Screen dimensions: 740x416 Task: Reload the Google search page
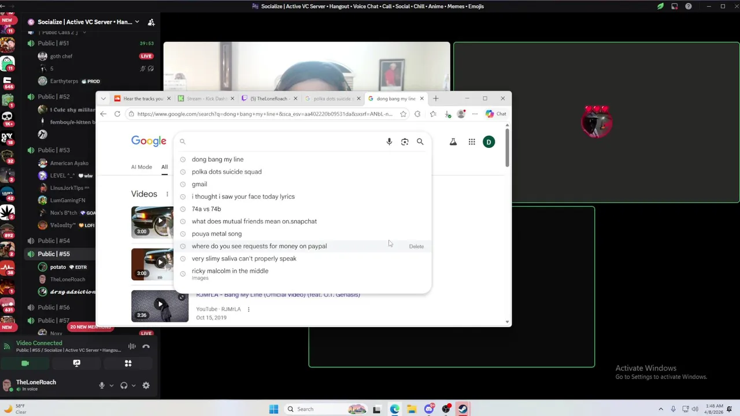tap(117, 114)
